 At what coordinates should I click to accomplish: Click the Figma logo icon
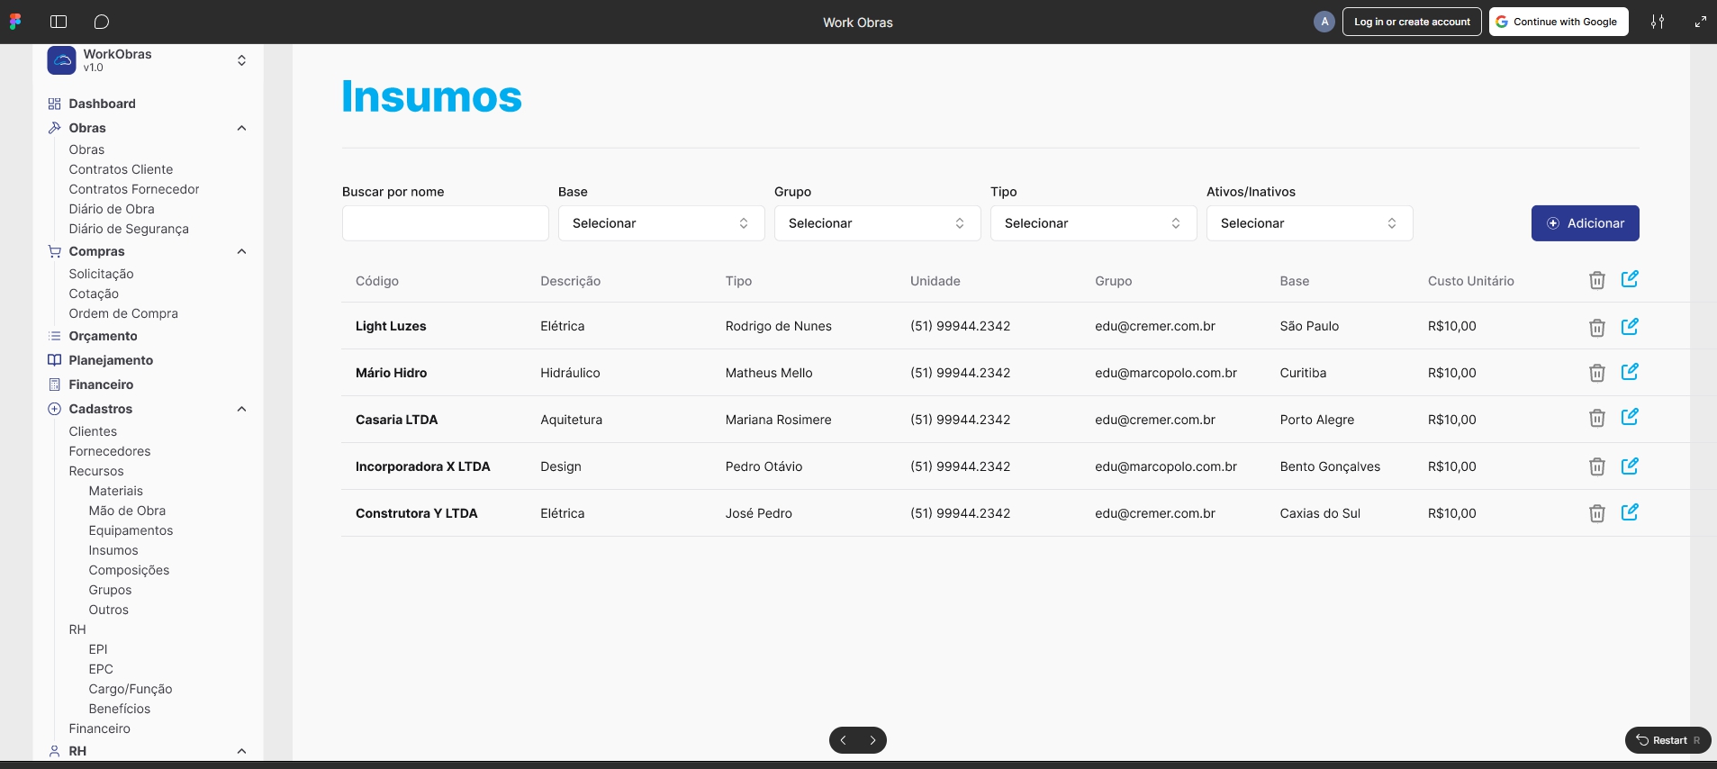(x=15, y=22)
